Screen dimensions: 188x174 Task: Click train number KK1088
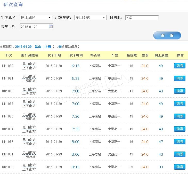8,167
